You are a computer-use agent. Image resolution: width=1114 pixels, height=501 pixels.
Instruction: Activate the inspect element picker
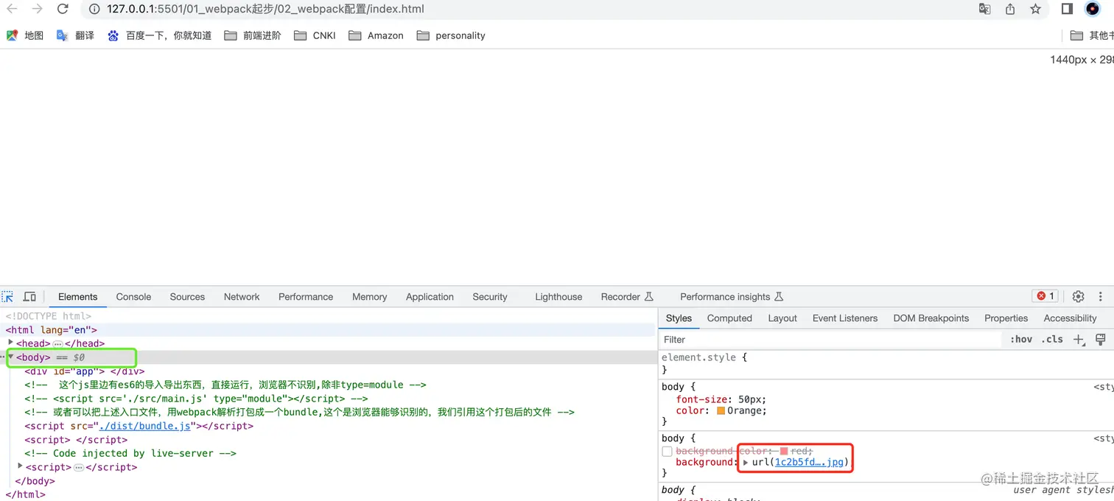coord(7,297)
